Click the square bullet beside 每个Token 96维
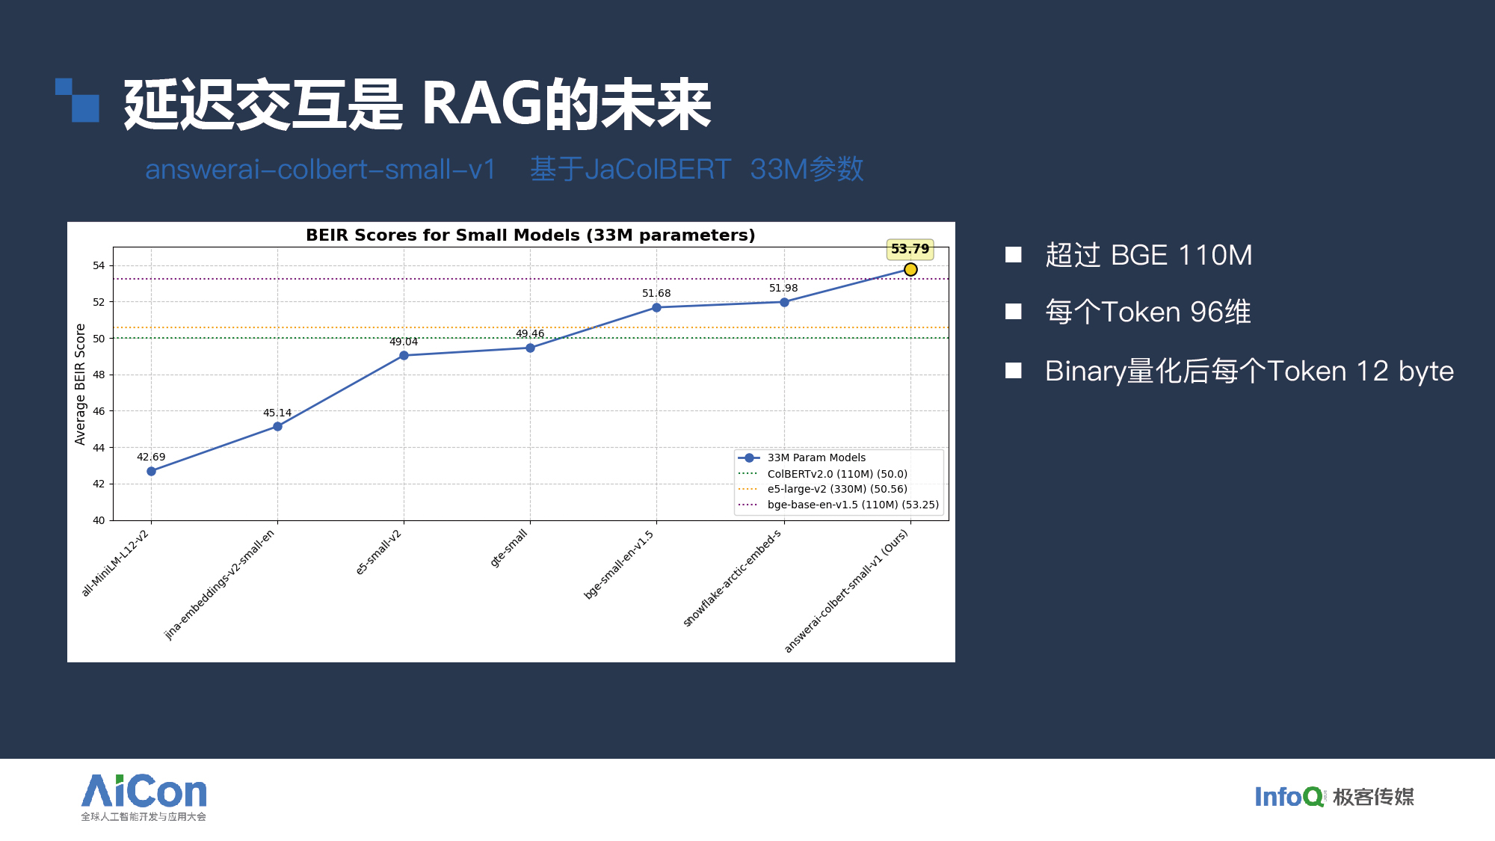The width and height of the screenshot is (1495, 841). pos(1014,312)
